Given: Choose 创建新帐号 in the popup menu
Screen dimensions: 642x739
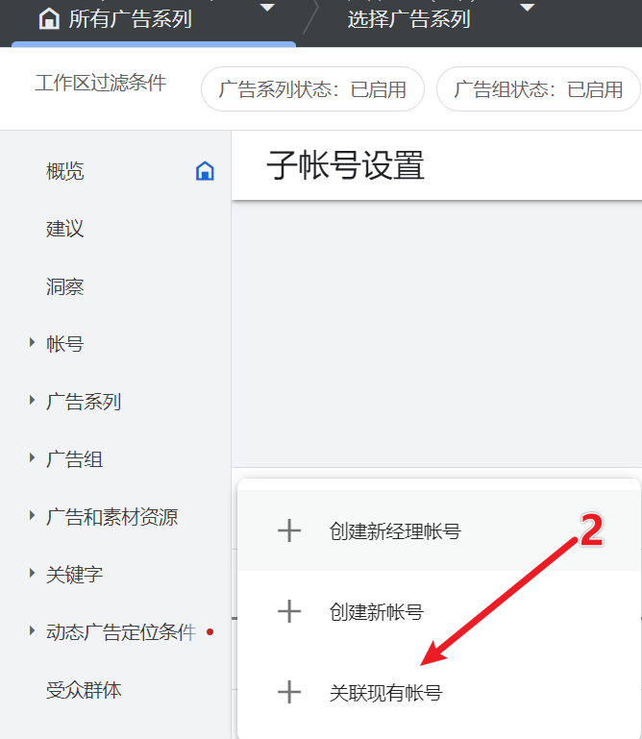Looking at the screenshot, I should 376,611.
